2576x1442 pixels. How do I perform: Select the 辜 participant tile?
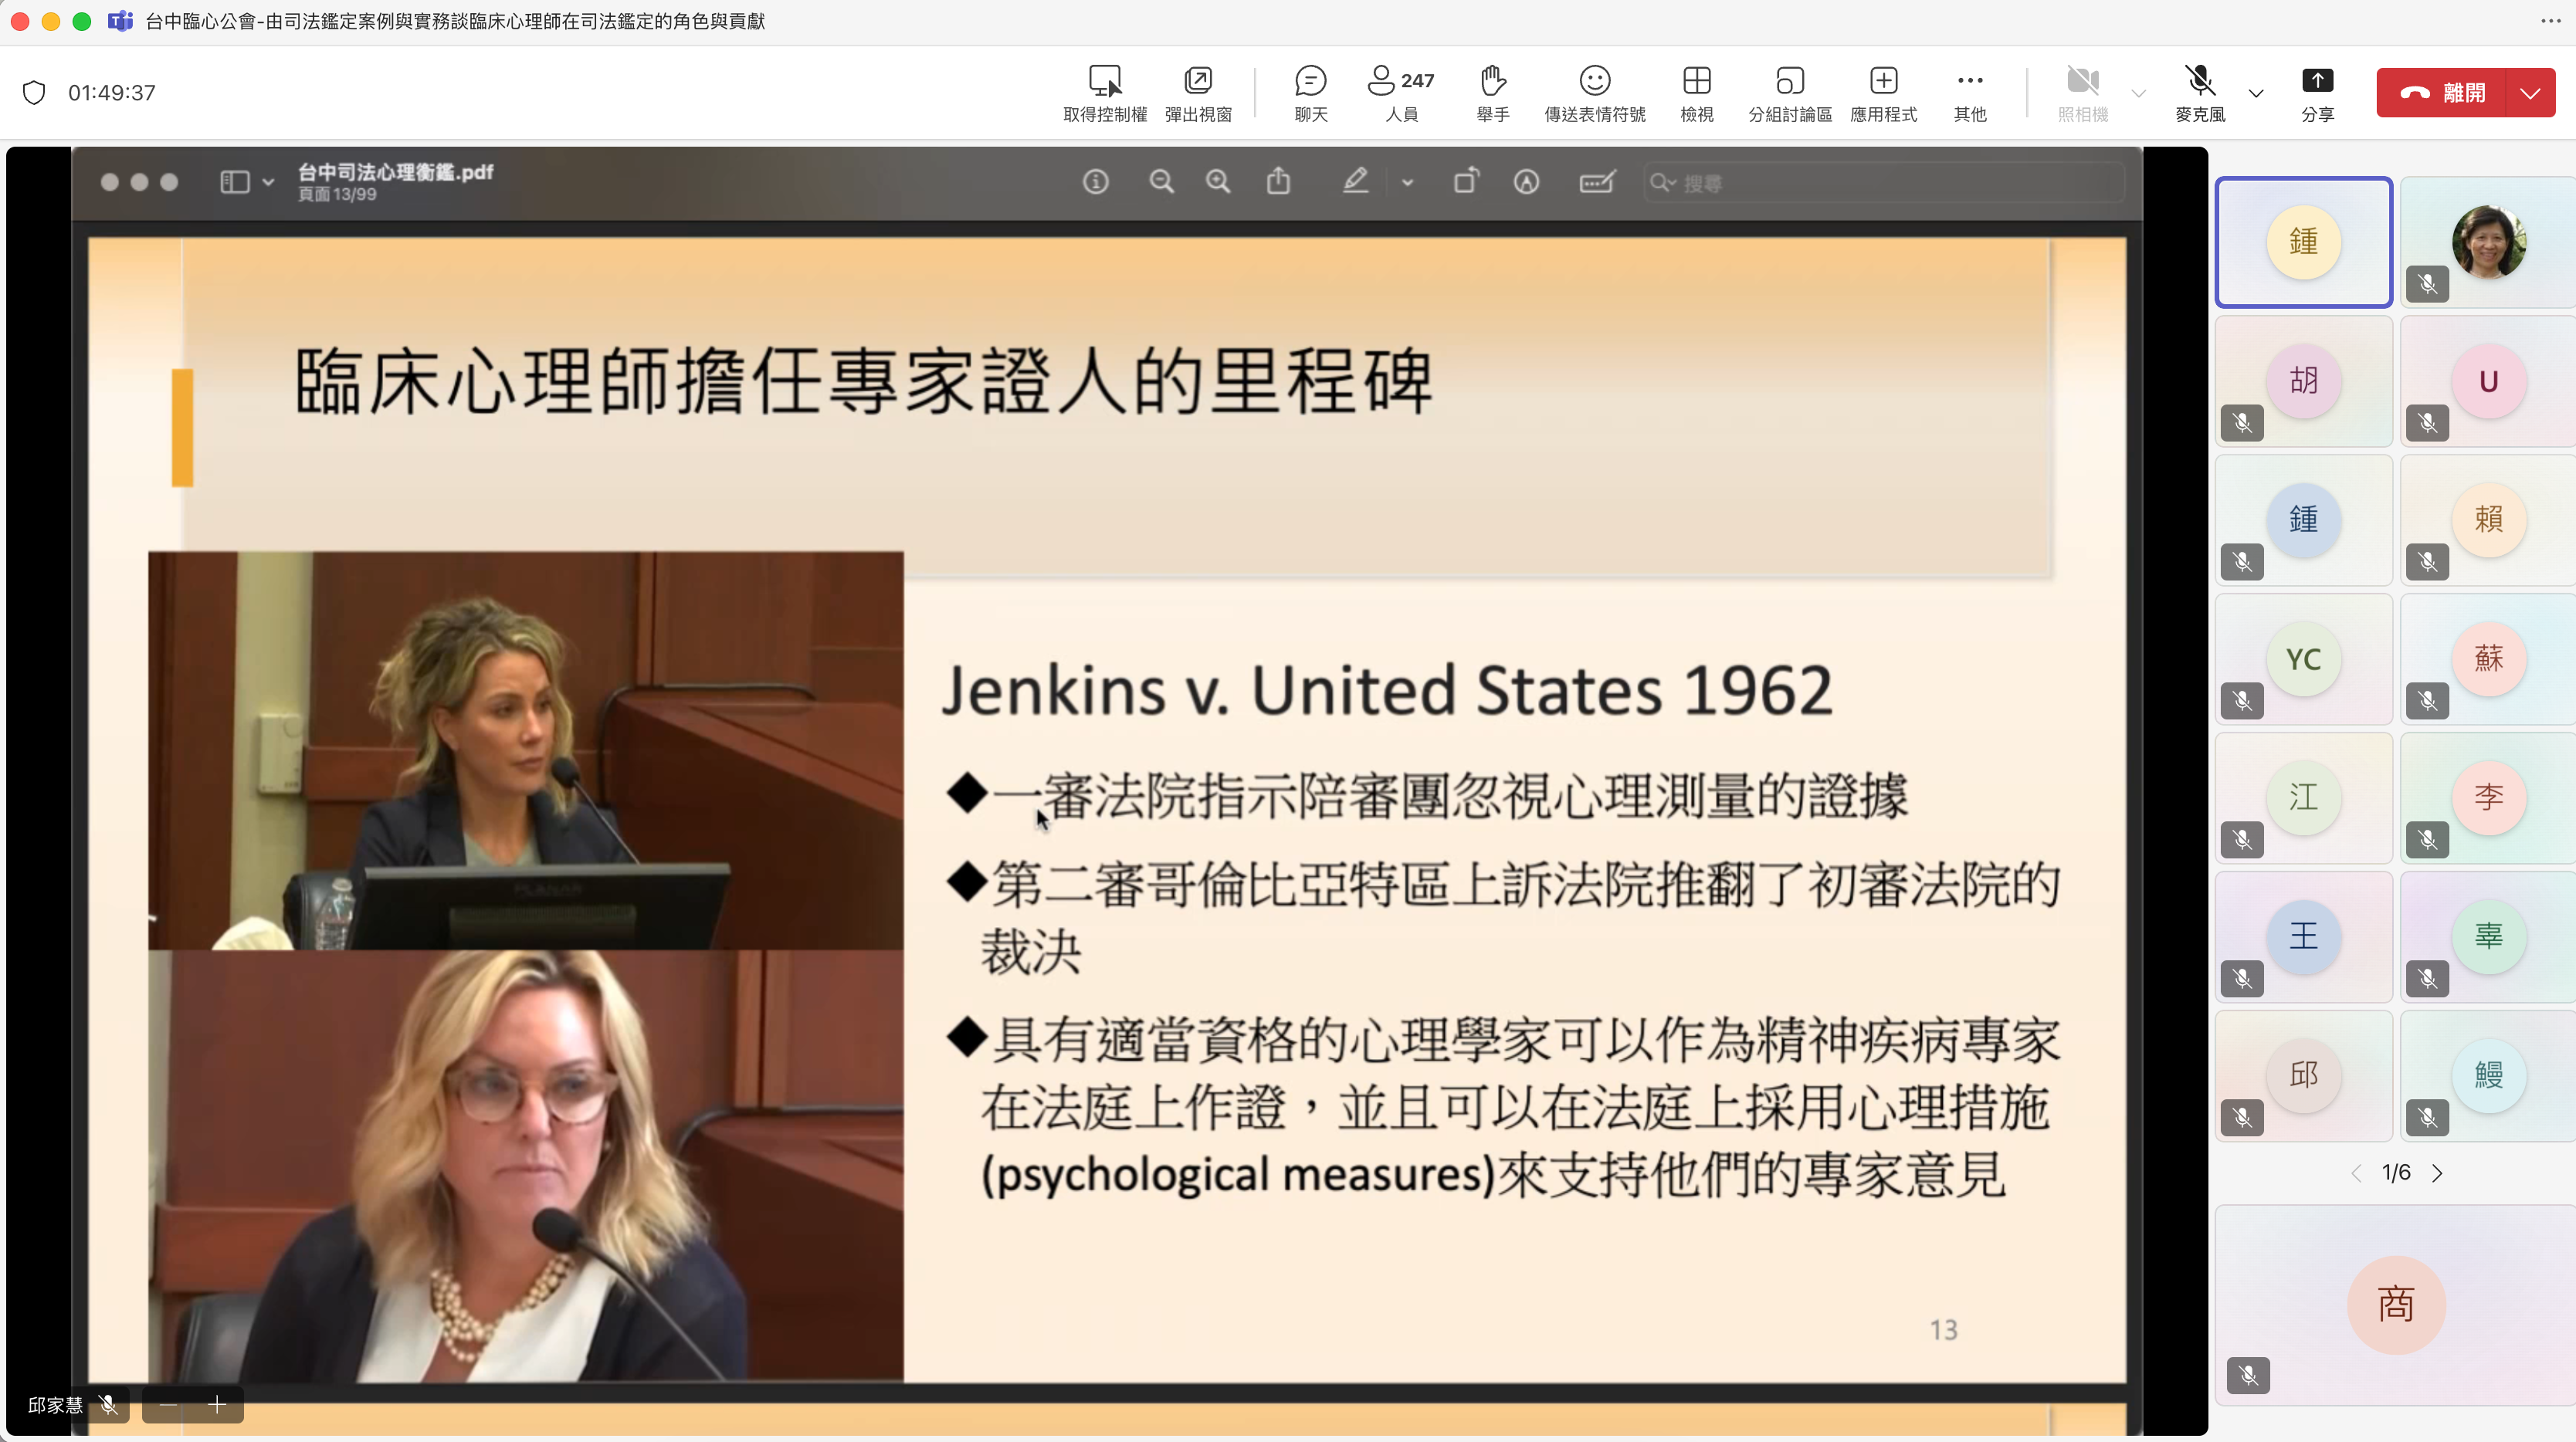(2488, 937)
